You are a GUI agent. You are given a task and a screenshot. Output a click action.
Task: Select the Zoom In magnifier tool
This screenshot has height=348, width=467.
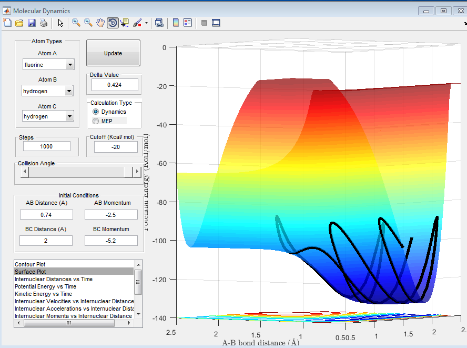click(76, 23)
